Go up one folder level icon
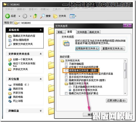 coord(35,16)
